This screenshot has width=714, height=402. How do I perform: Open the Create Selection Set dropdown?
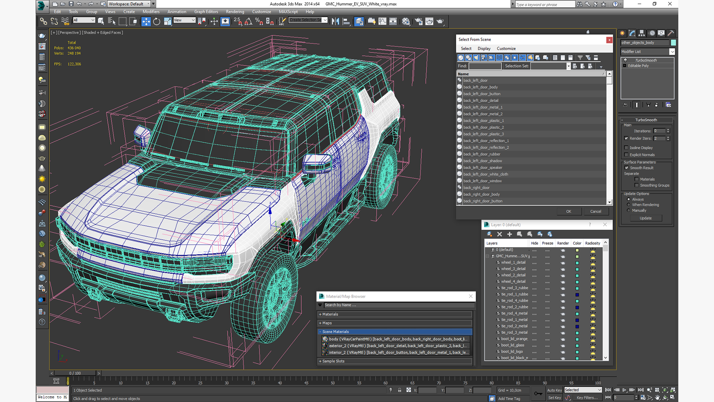point(308,20)
